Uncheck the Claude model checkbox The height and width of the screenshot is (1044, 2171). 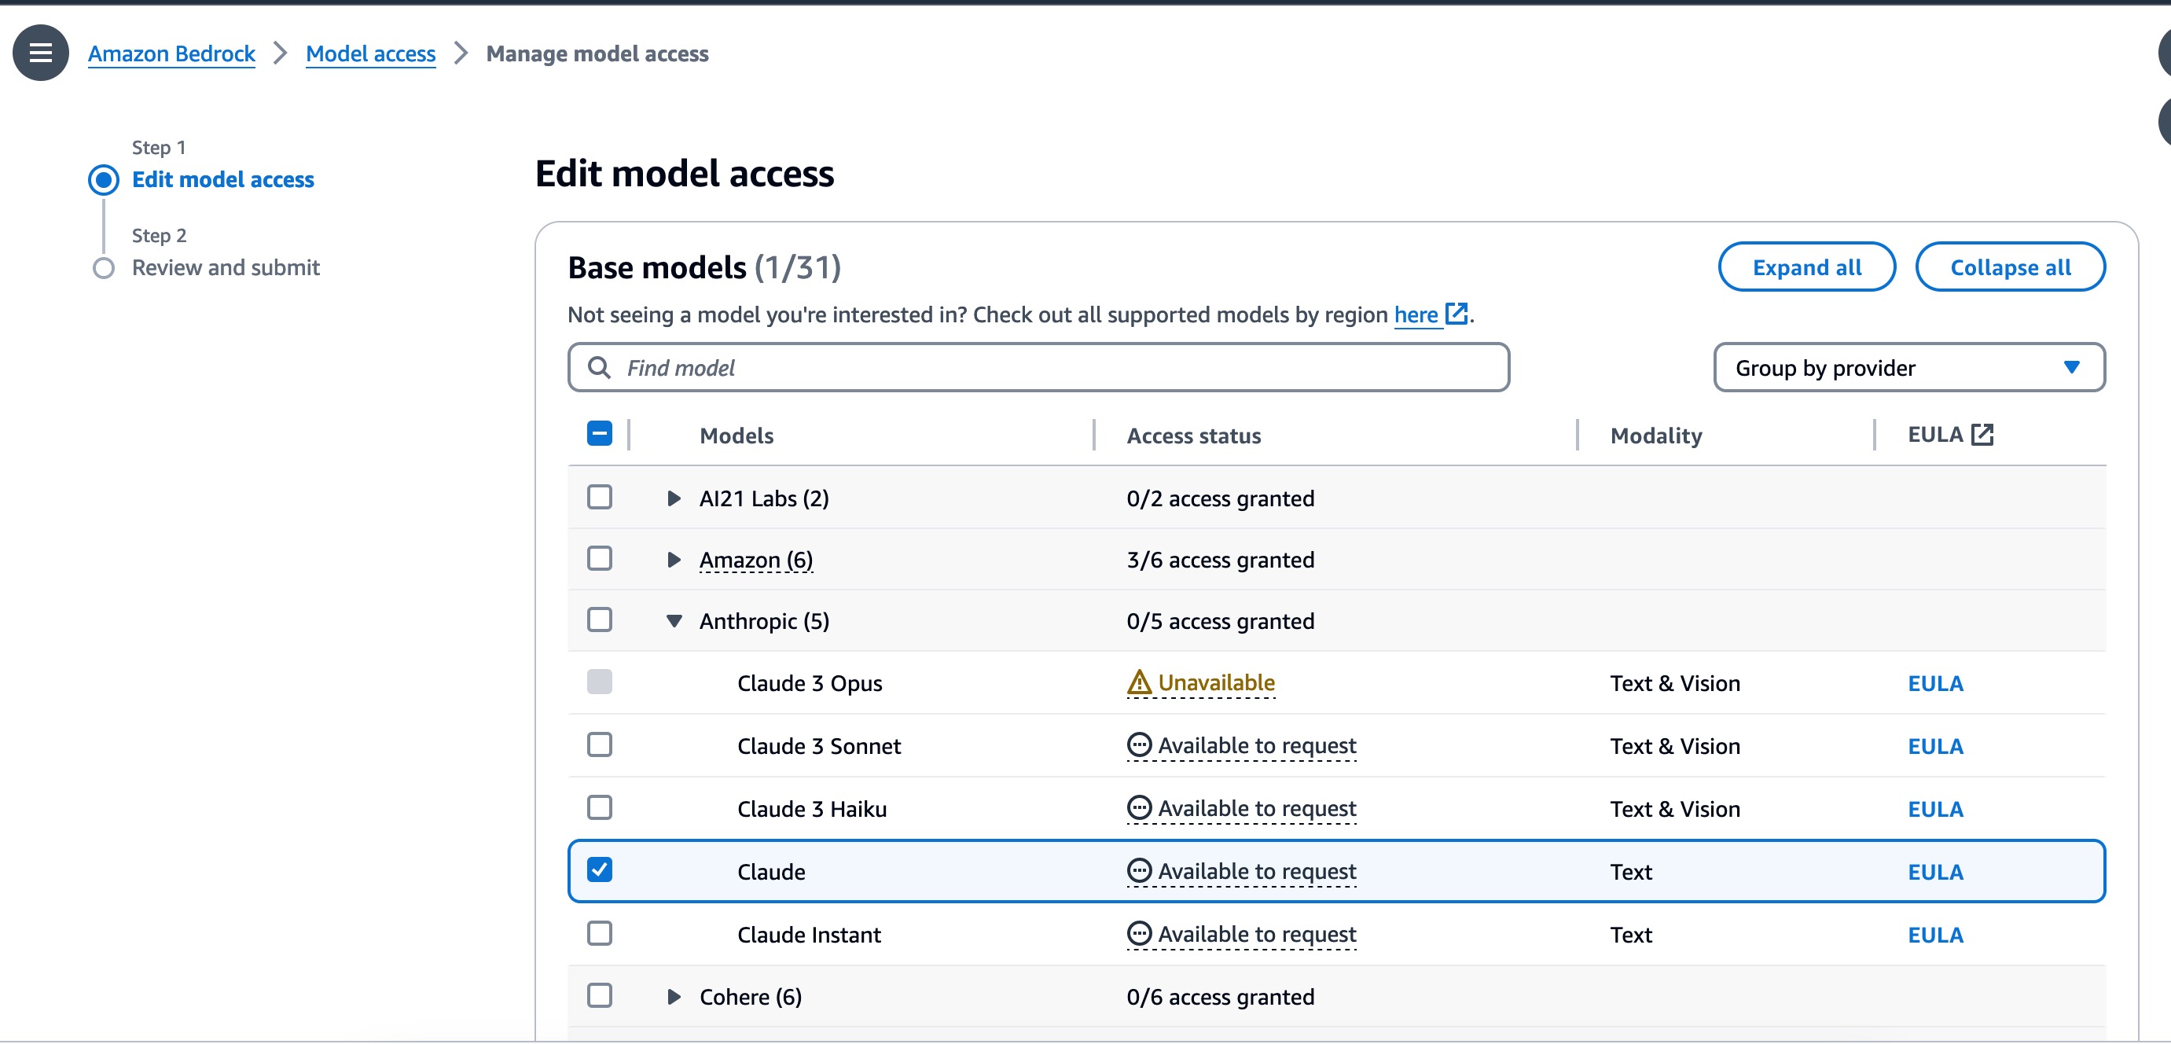[x=599, y=869]
